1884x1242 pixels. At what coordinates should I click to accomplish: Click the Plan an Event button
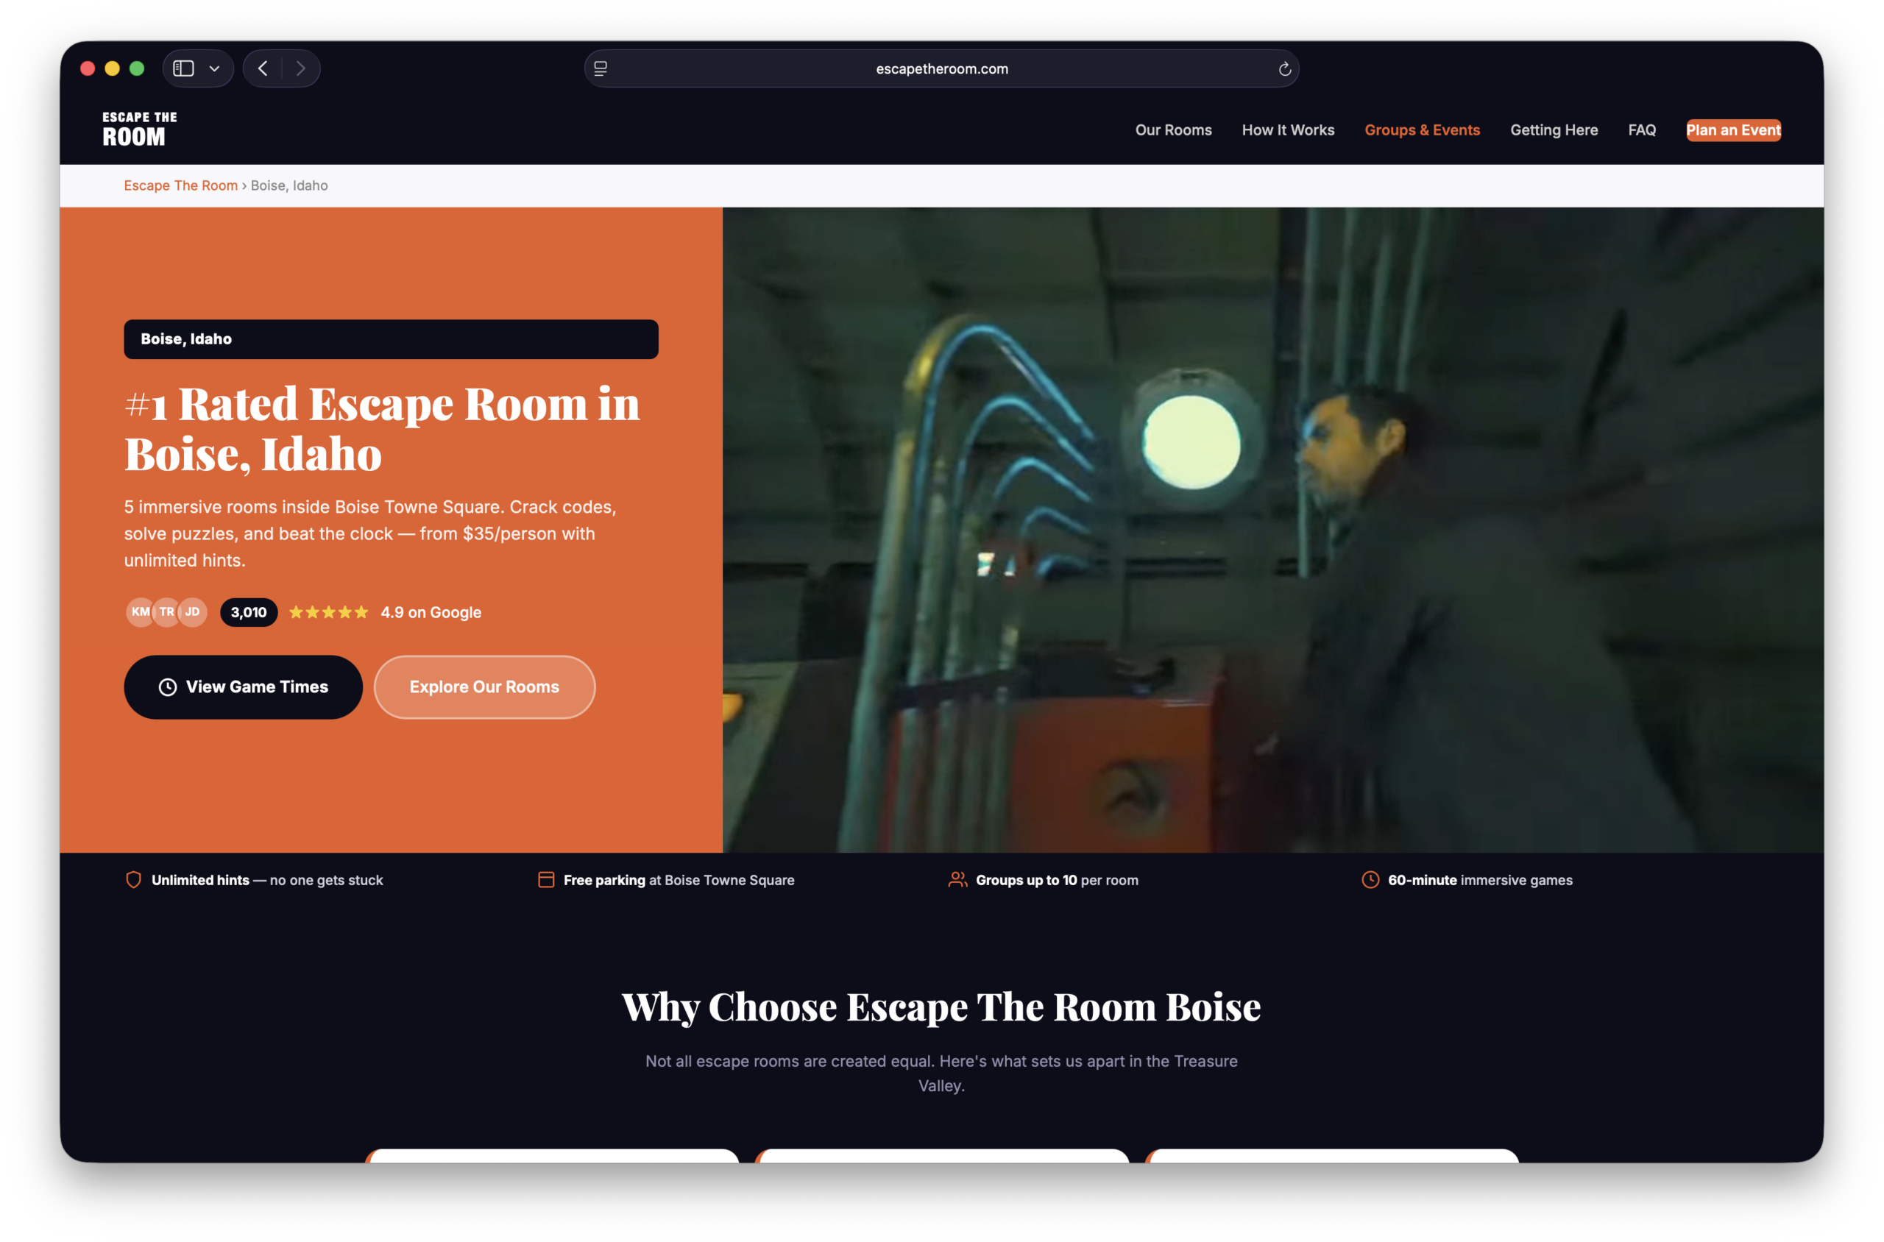pyautogui.click(x=1732, y=130)
